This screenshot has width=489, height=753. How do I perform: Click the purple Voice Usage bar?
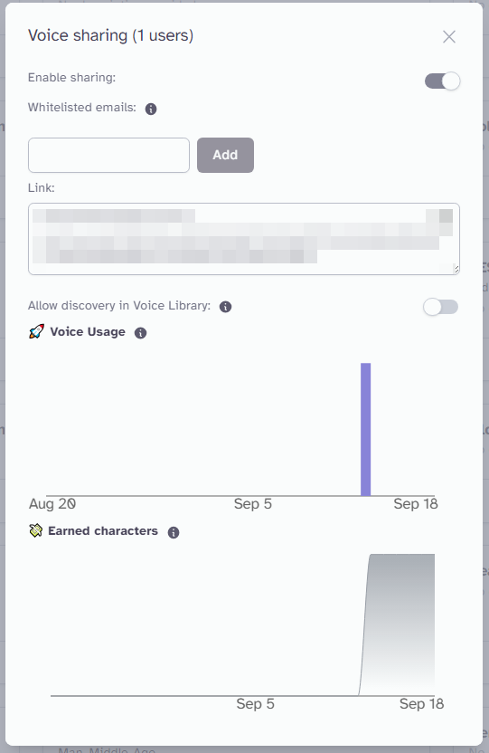pyautogui.click(x=366, y=429)
